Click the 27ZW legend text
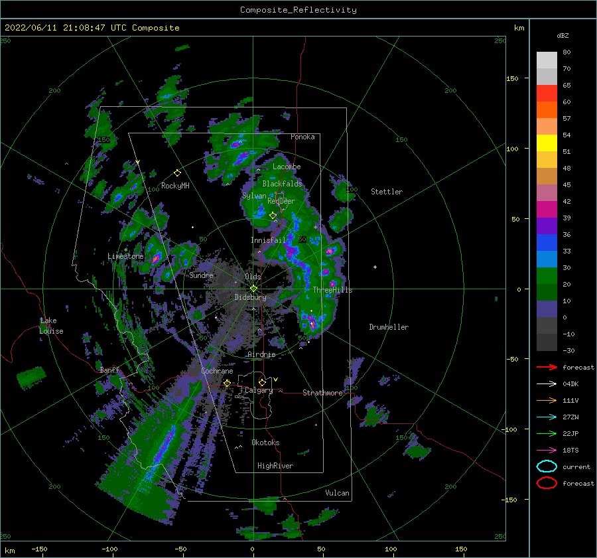This screenshot has height=558, width=597. [x=570, y=417]
